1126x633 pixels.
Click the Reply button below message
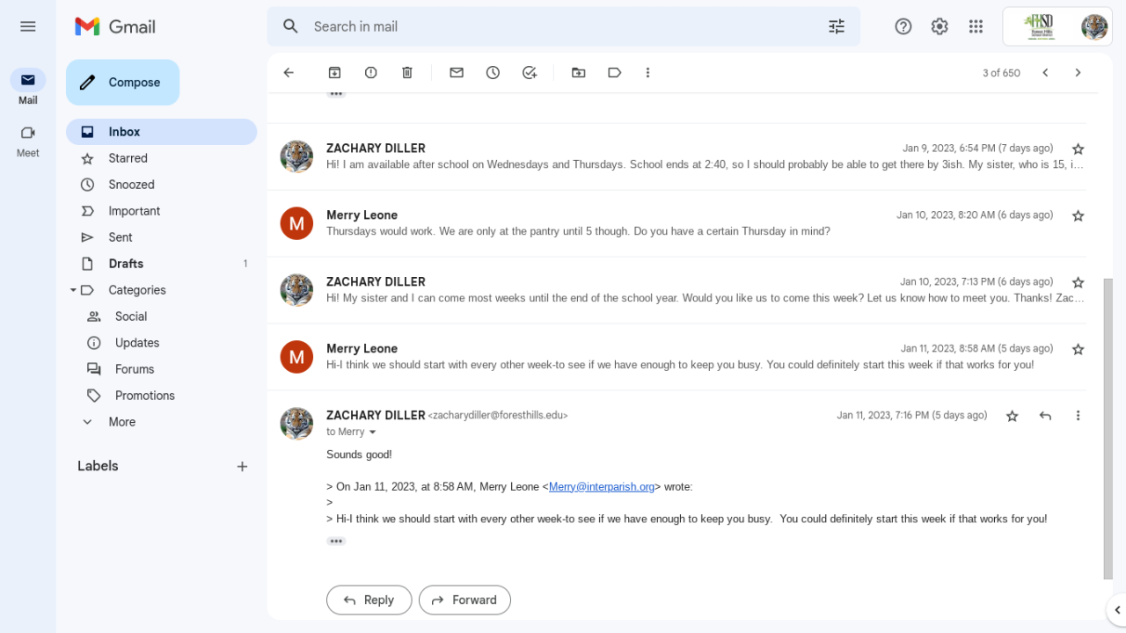(369, 600)
